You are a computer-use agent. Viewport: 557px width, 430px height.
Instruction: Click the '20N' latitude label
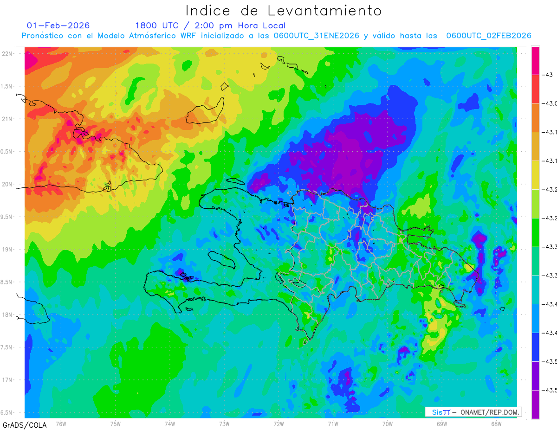pos(7,184)
